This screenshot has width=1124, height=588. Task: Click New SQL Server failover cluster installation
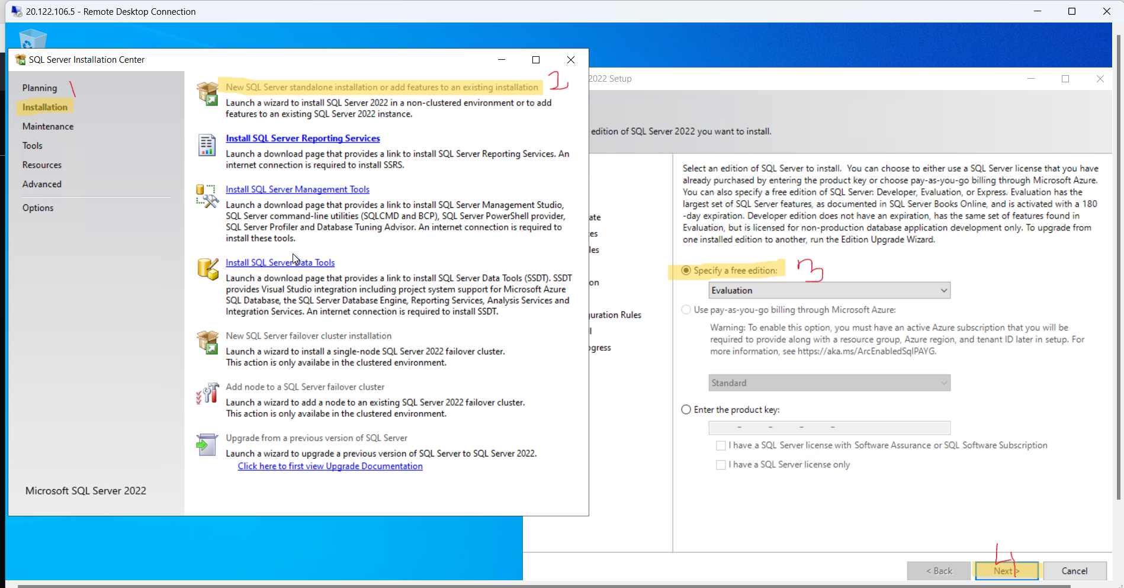point(309,336)
